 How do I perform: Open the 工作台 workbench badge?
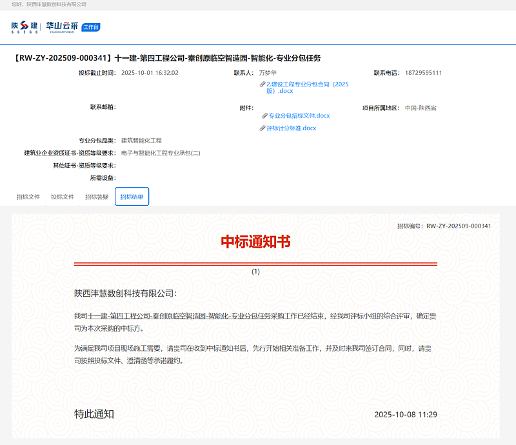coord(91,27)
